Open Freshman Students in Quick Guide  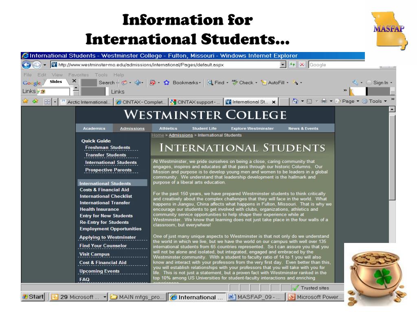tap(108, 147)
